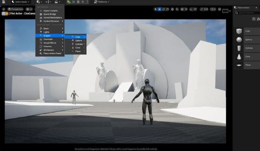Open the Select Mode dropdown
Screen dimensions: 260x151
pos(21,2)
